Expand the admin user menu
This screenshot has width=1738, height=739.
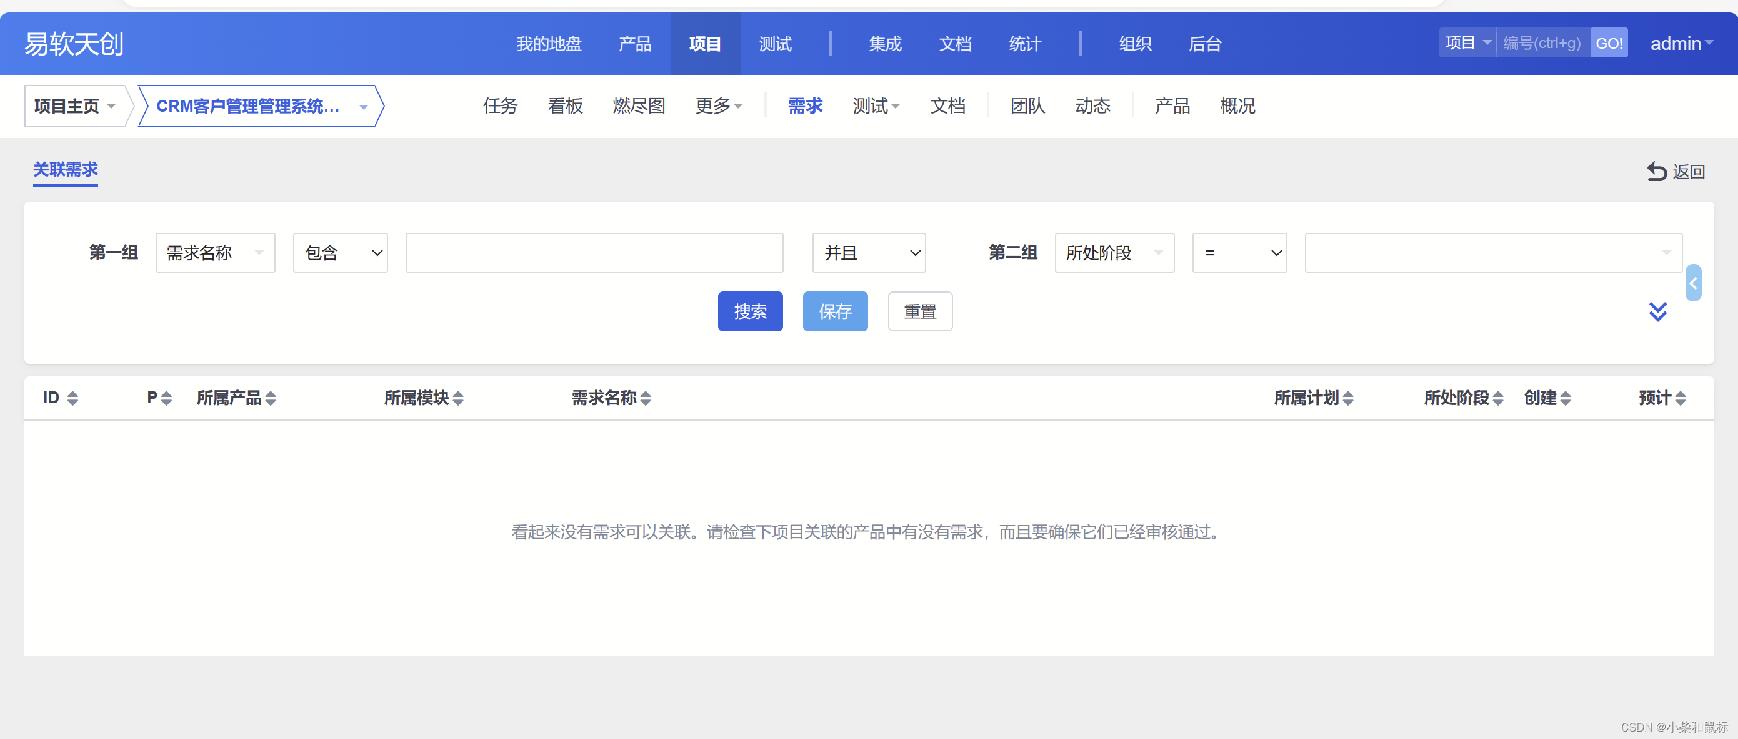coord(1681,44)
